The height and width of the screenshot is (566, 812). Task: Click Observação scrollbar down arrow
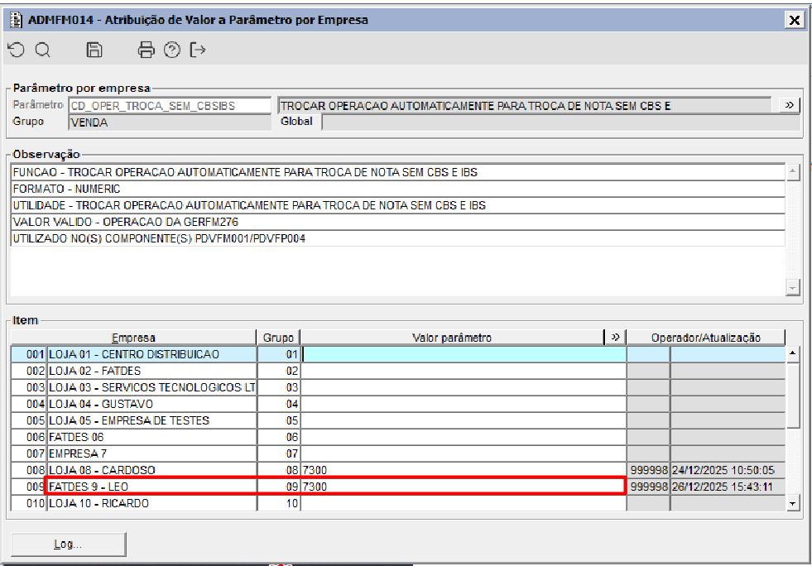pos(792,287)
